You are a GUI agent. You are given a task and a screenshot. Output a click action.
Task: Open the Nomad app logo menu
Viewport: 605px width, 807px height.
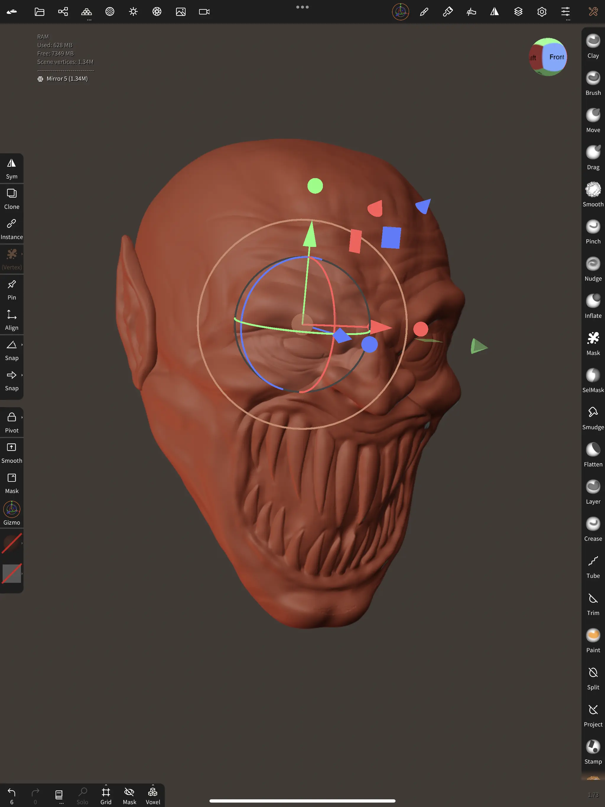(x=12, y=12)
